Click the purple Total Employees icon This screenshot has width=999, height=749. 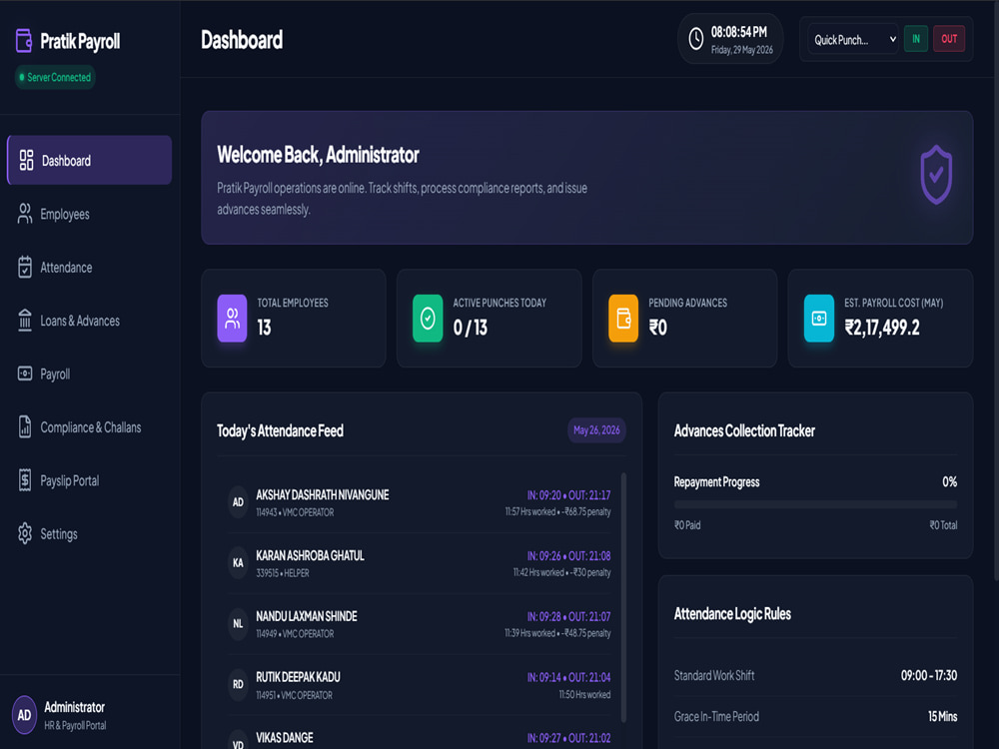pyautogui.click(x=233, y=318)
